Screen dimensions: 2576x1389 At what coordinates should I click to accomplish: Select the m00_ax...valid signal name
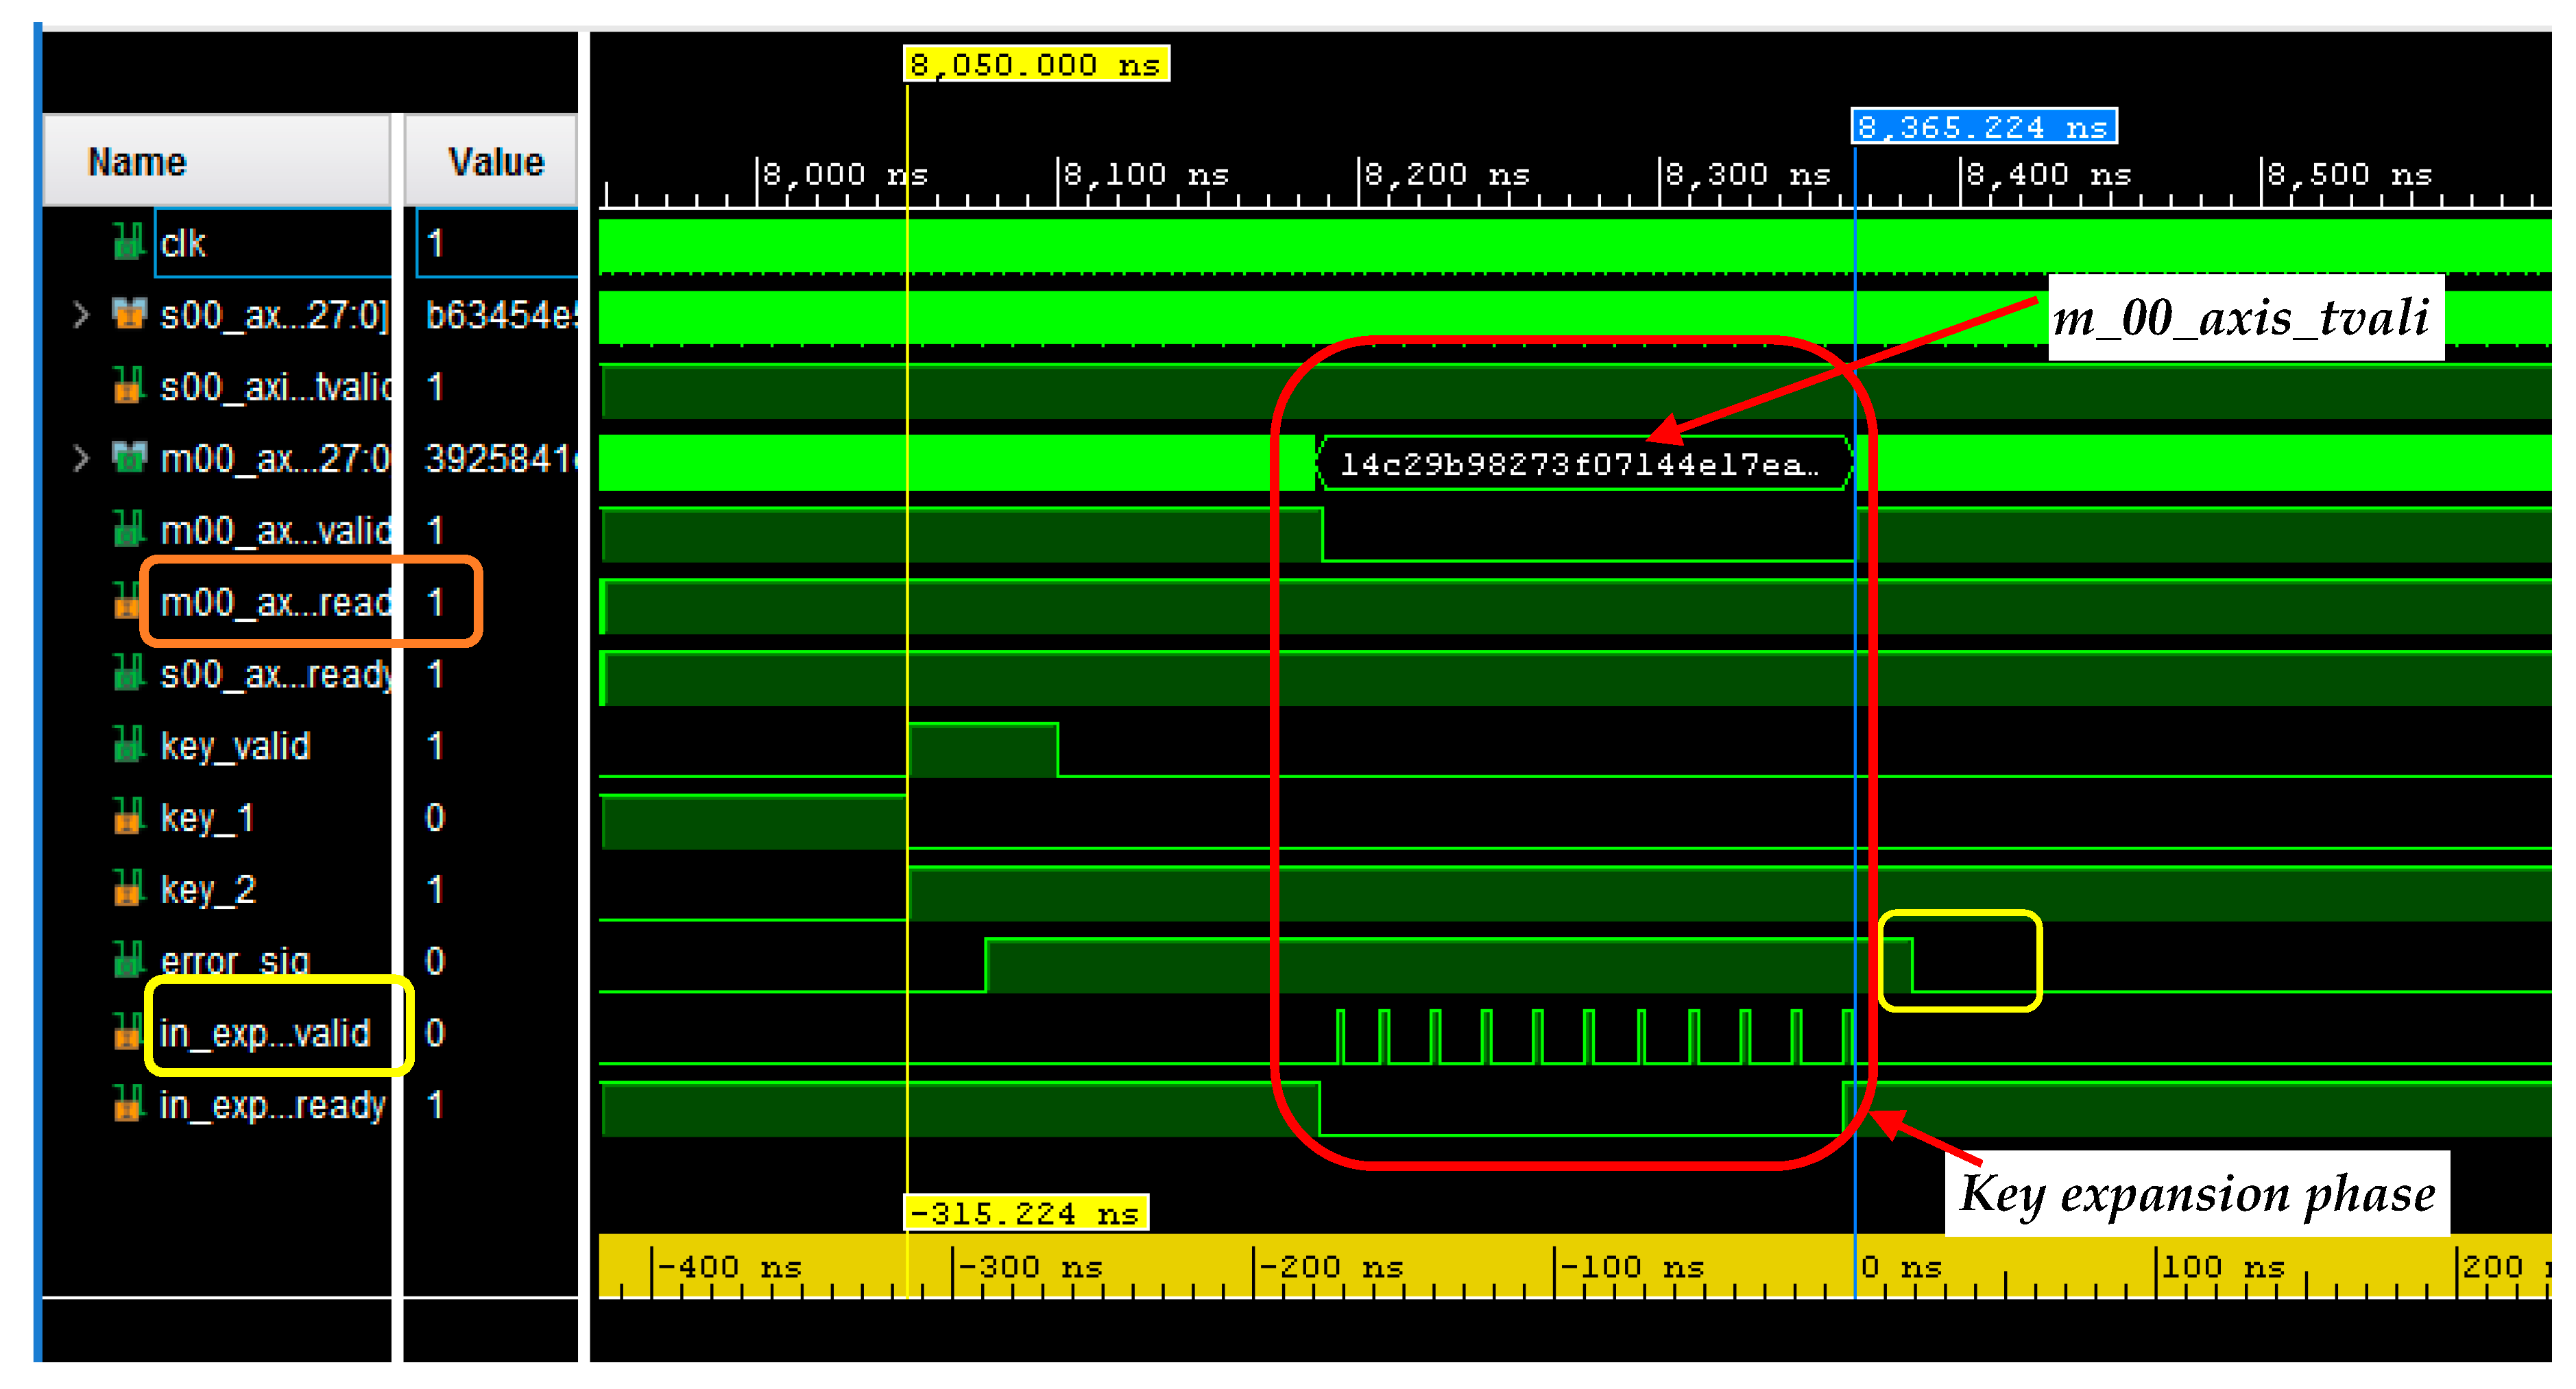point(276,531)
